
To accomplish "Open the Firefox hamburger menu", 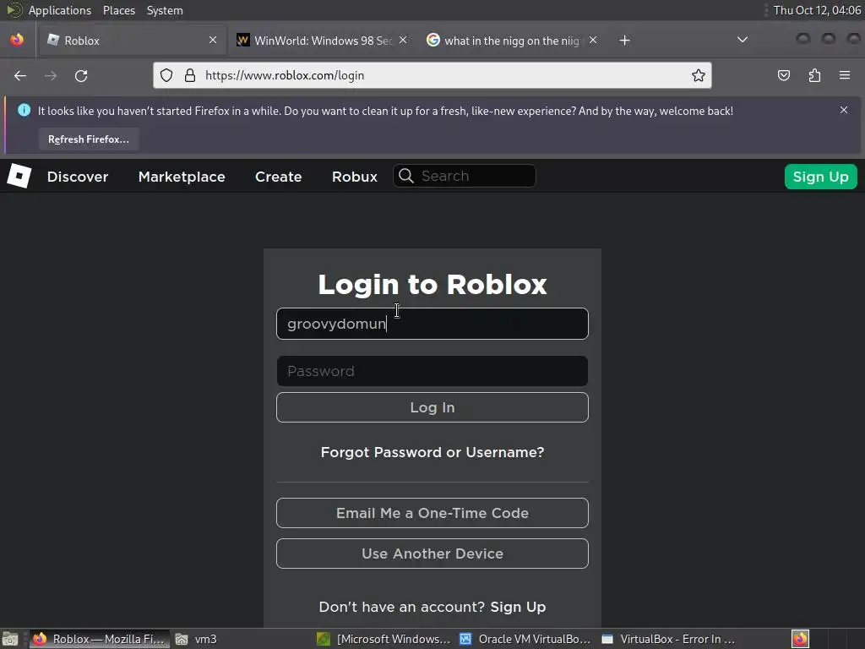I will coord(845,75).
